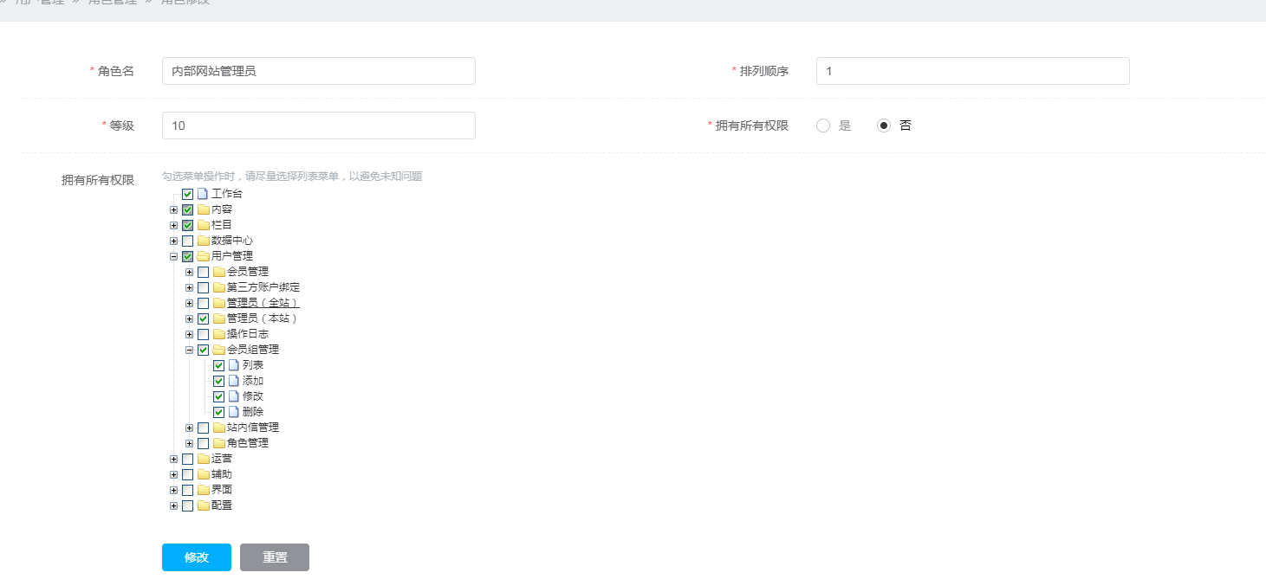Click the 添加 page icon

pos(234,381)
